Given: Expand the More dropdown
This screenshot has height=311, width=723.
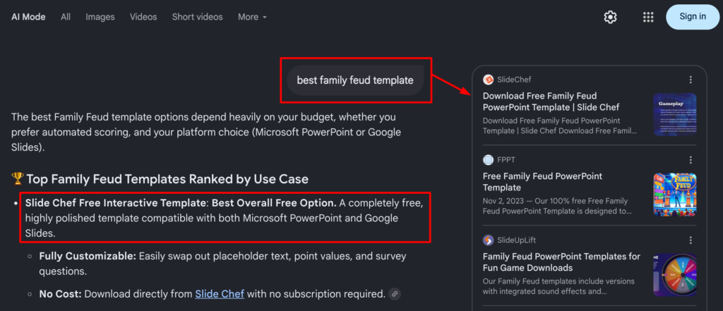Looking at the screenshot, I should coord(252,17).
